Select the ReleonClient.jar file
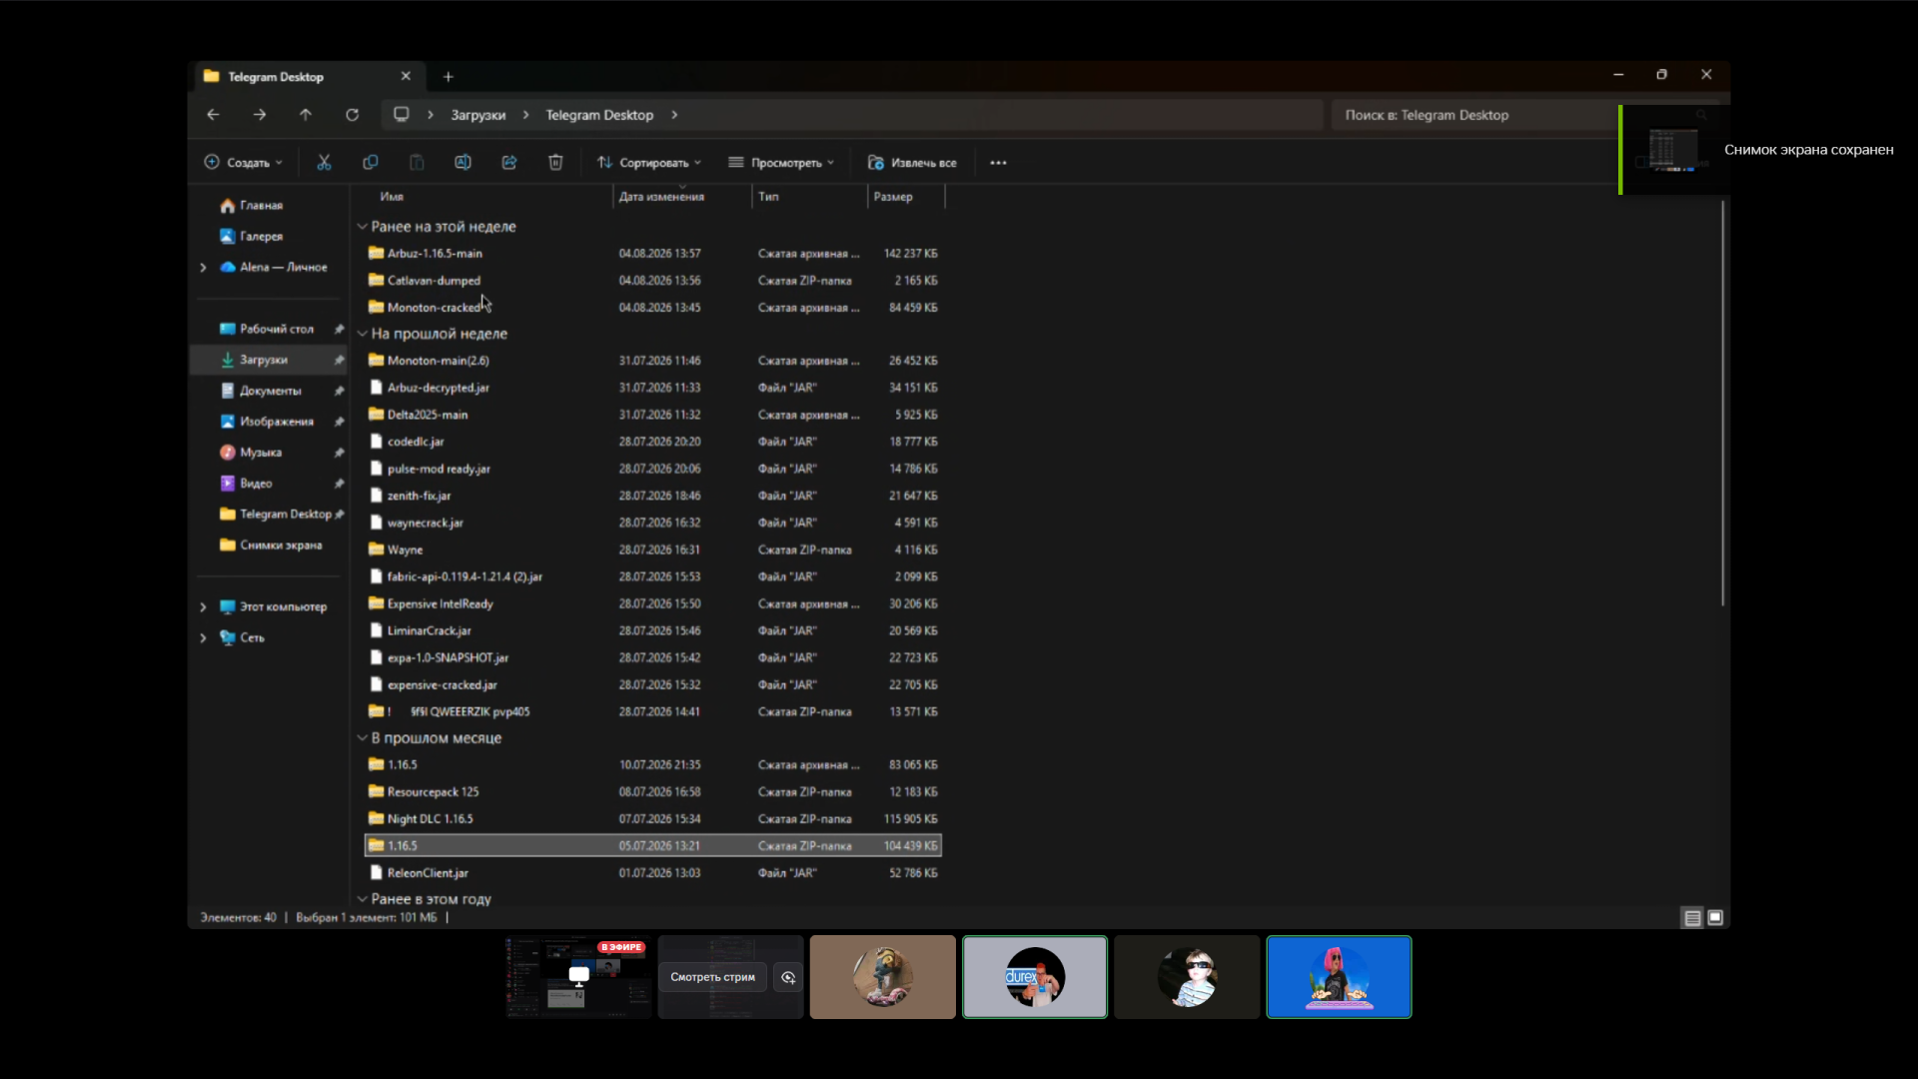 (653, 873)
